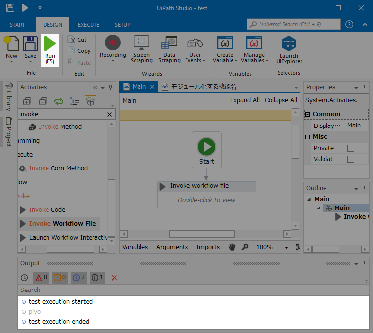Image resolution: width=373 pixels, height=333 pixels.
Task: Start the Recording wizard
Action: [113, 49]
